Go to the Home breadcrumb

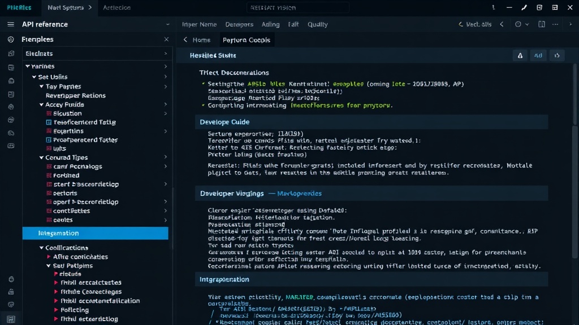tap(201, 40)
